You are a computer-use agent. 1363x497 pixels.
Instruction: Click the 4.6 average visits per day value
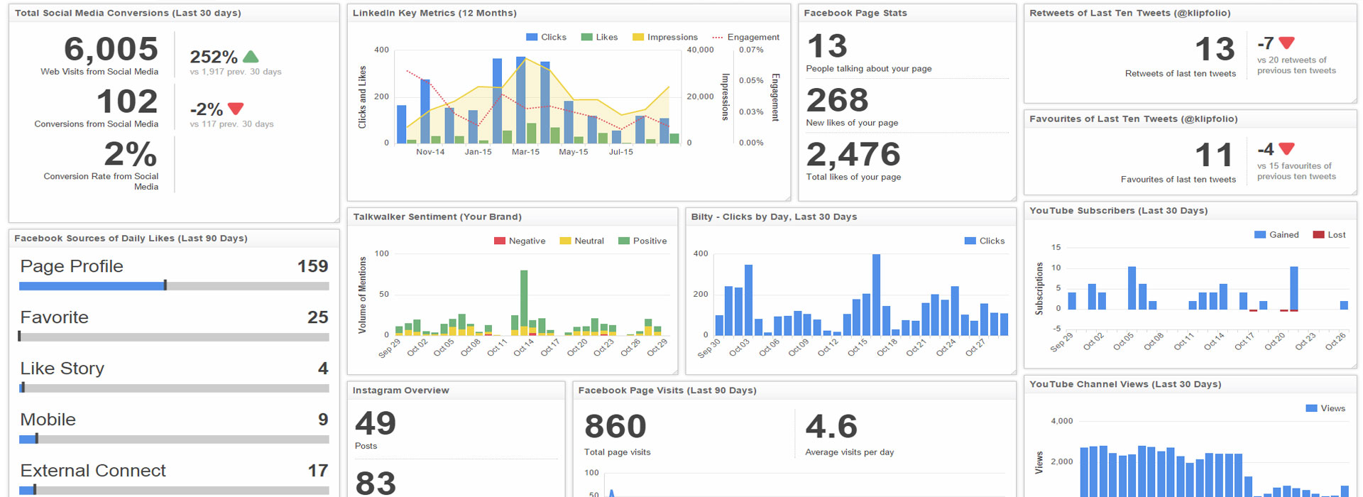(x=831, y=427)
